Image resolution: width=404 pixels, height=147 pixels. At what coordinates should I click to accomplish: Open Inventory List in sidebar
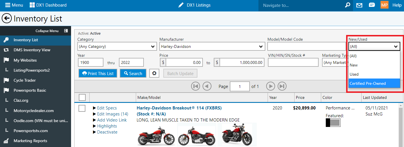[36, 40]
